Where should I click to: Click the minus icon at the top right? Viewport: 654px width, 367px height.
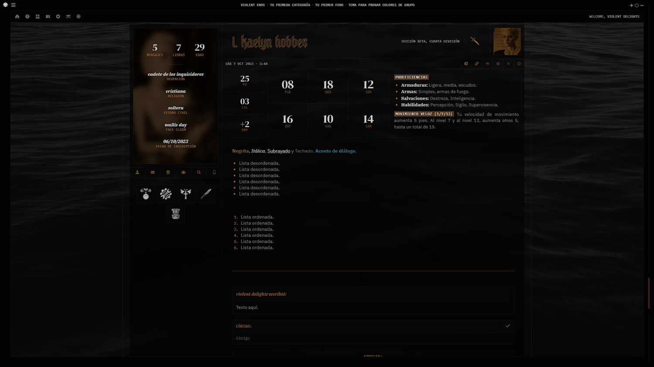pos(642,5)
